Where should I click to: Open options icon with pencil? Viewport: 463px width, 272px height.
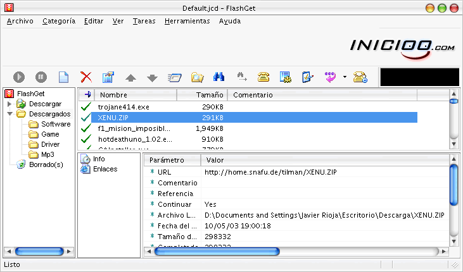click(x=307, y=77)
